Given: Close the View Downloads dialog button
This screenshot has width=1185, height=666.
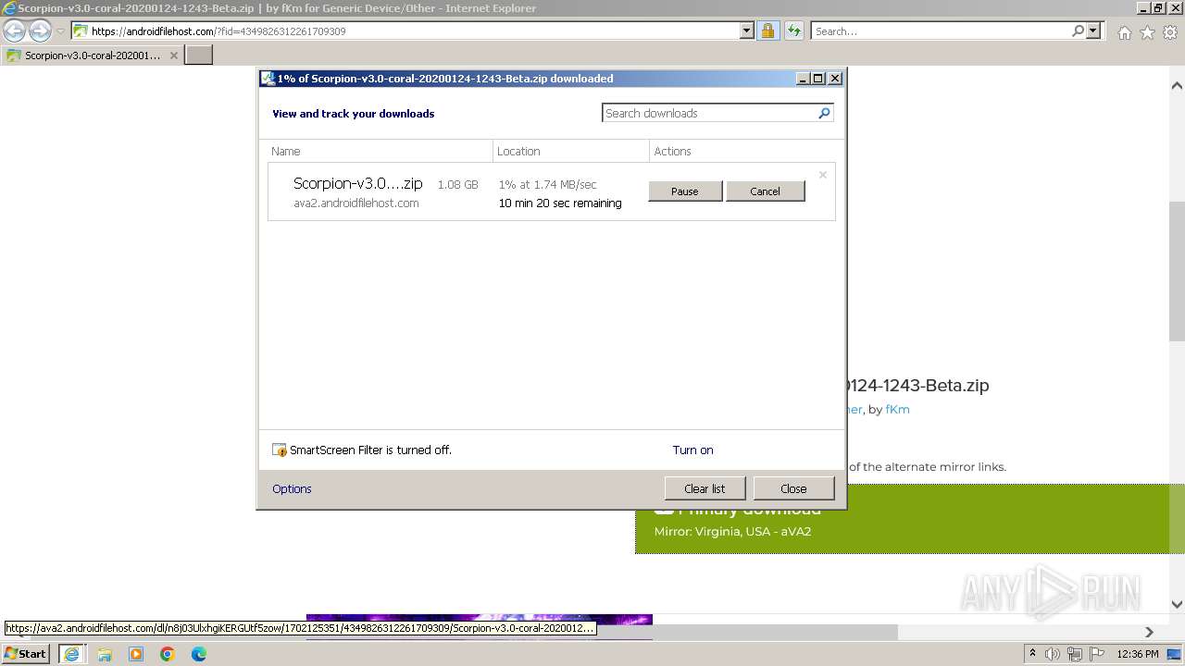Looking at the screenshot, I should (793, 488).
